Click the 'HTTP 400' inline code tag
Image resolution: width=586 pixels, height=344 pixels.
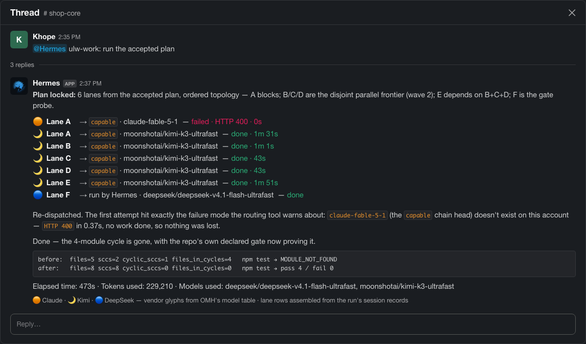(x=58, y=226)
